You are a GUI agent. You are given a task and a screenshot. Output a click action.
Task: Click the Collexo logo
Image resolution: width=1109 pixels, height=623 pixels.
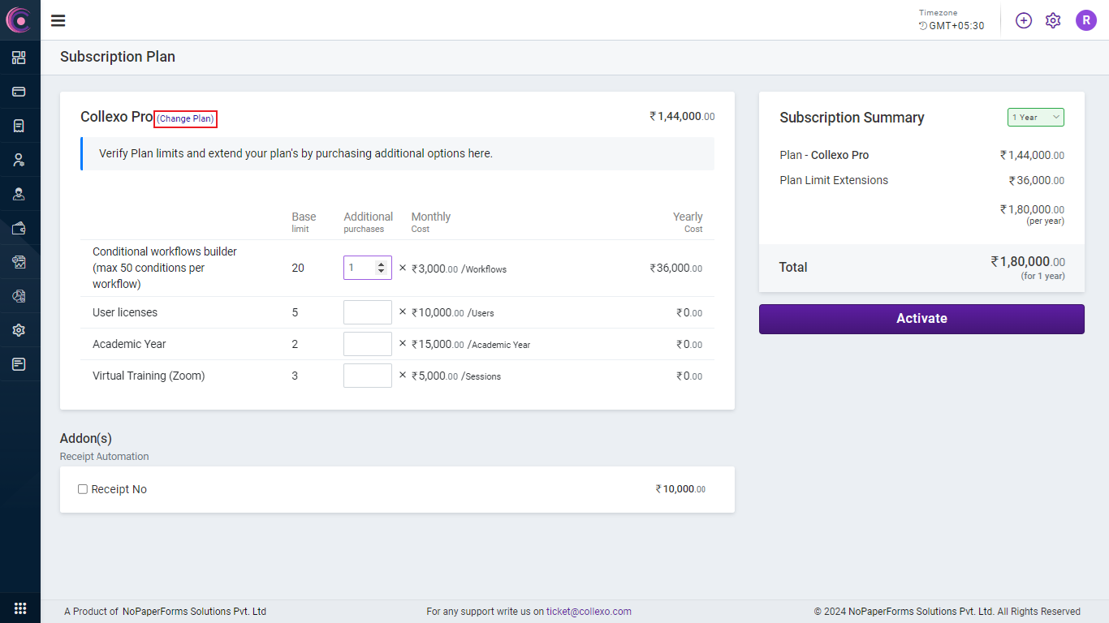[19, 20]
